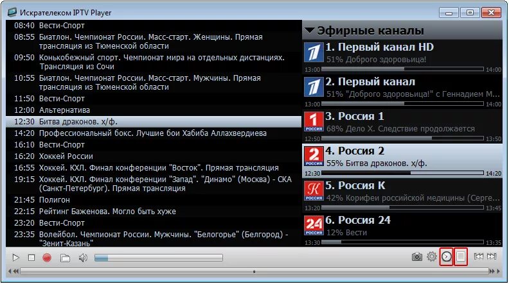The height and width of the screenshot is (284, 509).
Task: Minimize the IPTV Player window
Action: click(449, 13)
